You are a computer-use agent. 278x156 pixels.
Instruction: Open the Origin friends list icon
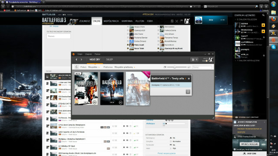[x=194, y=60]
